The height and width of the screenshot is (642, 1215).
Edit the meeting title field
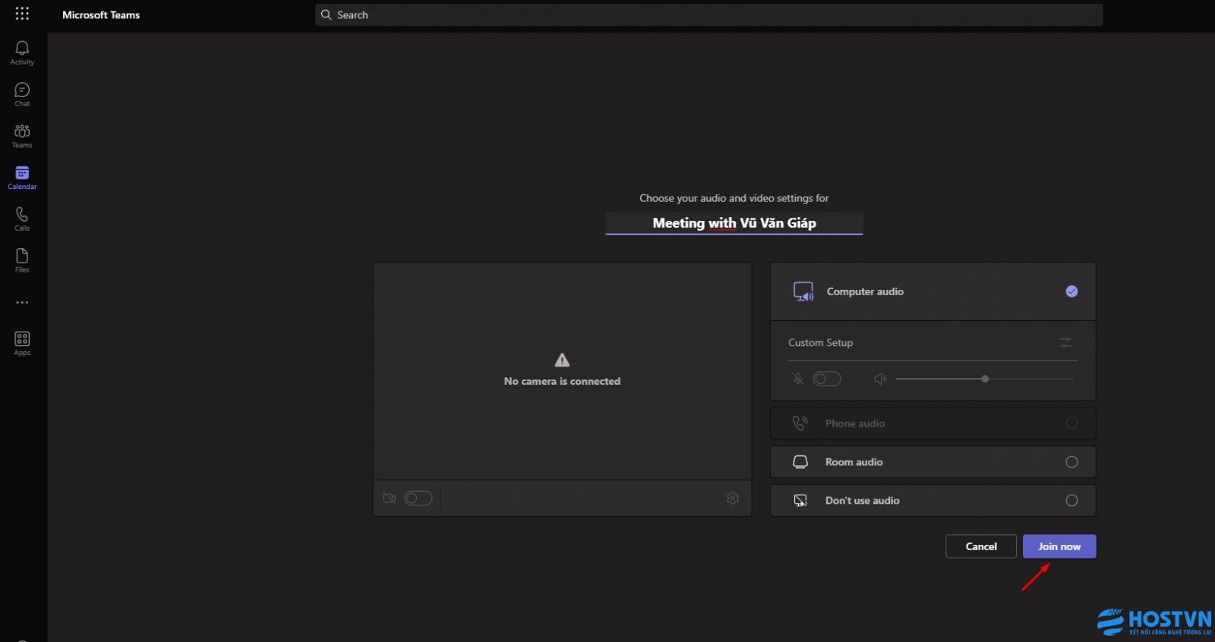[x=734, y=223]
